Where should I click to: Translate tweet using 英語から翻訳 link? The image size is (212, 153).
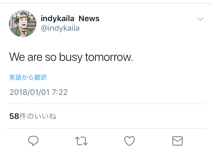(28, 77)
